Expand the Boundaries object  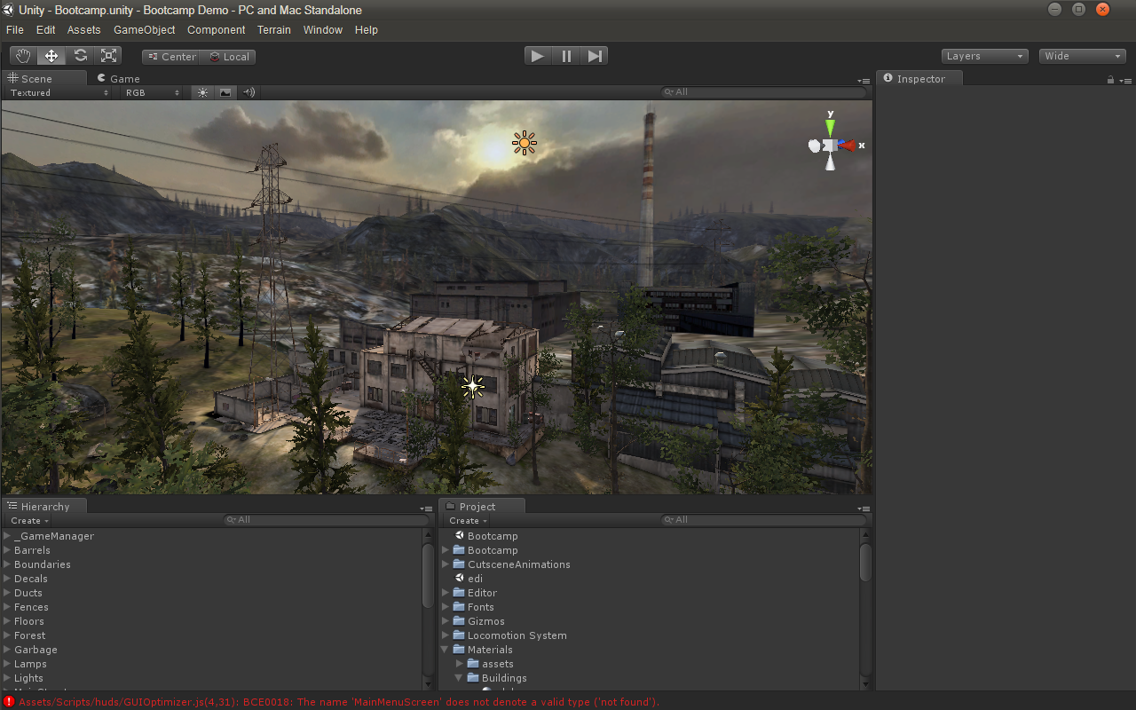click(x=7, y=564)
